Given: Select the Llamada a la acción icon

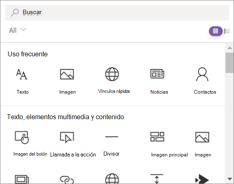Looking at the screenshot, I should 67,137.
